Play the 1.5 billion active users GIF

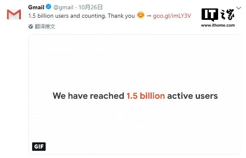tap(135, 95)
